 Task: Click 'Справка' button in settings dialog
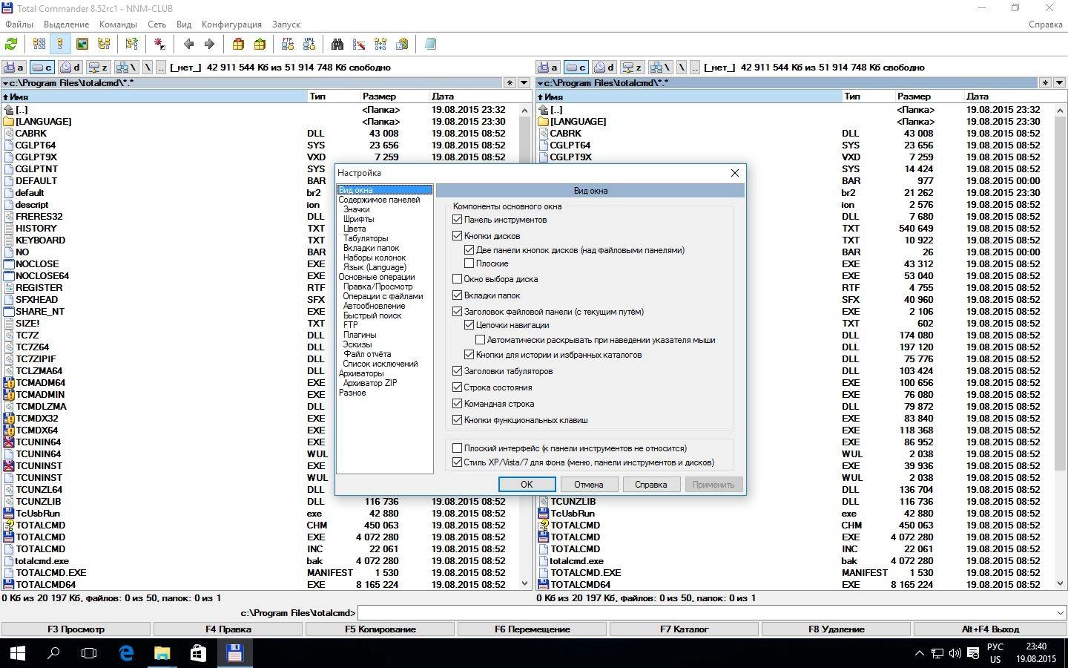click(650, 485)
